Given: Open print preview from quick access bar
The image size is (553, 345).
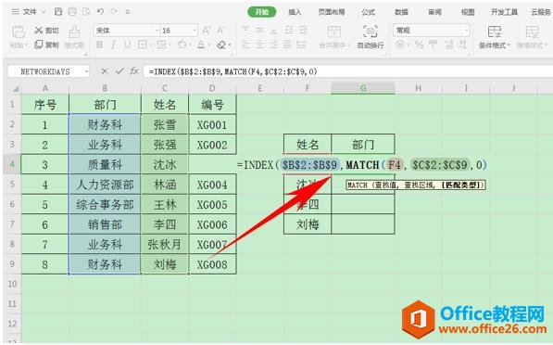Looking at the screenshot, I should pyautogui.click(x=86, y=12).
